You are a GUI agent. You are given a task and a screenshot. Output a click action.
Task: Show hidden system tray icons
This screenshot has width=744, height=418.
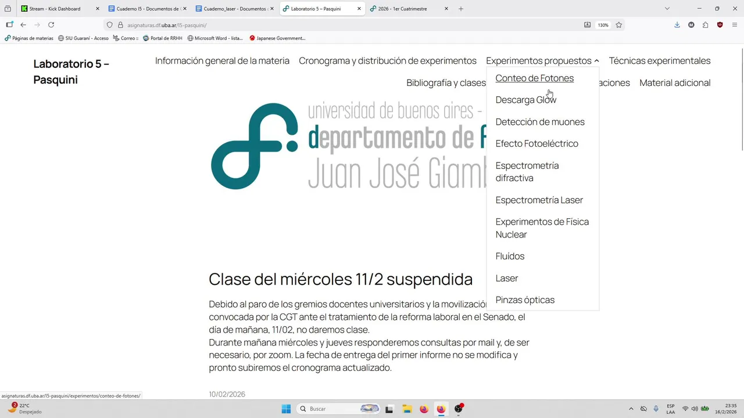click(x=631, y=409)
